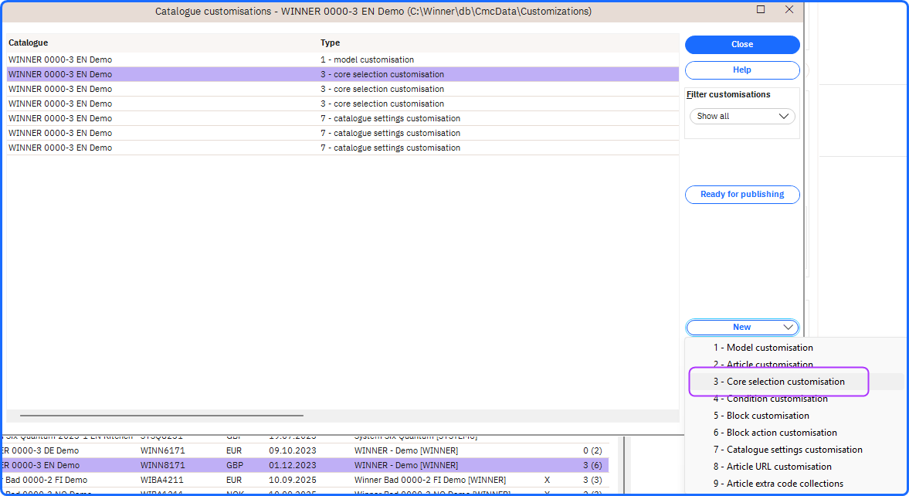The width and height of the screenshot is (909, 496).
Task: Select 5 - Block customisation entry
Action: (x=761, y=416)
